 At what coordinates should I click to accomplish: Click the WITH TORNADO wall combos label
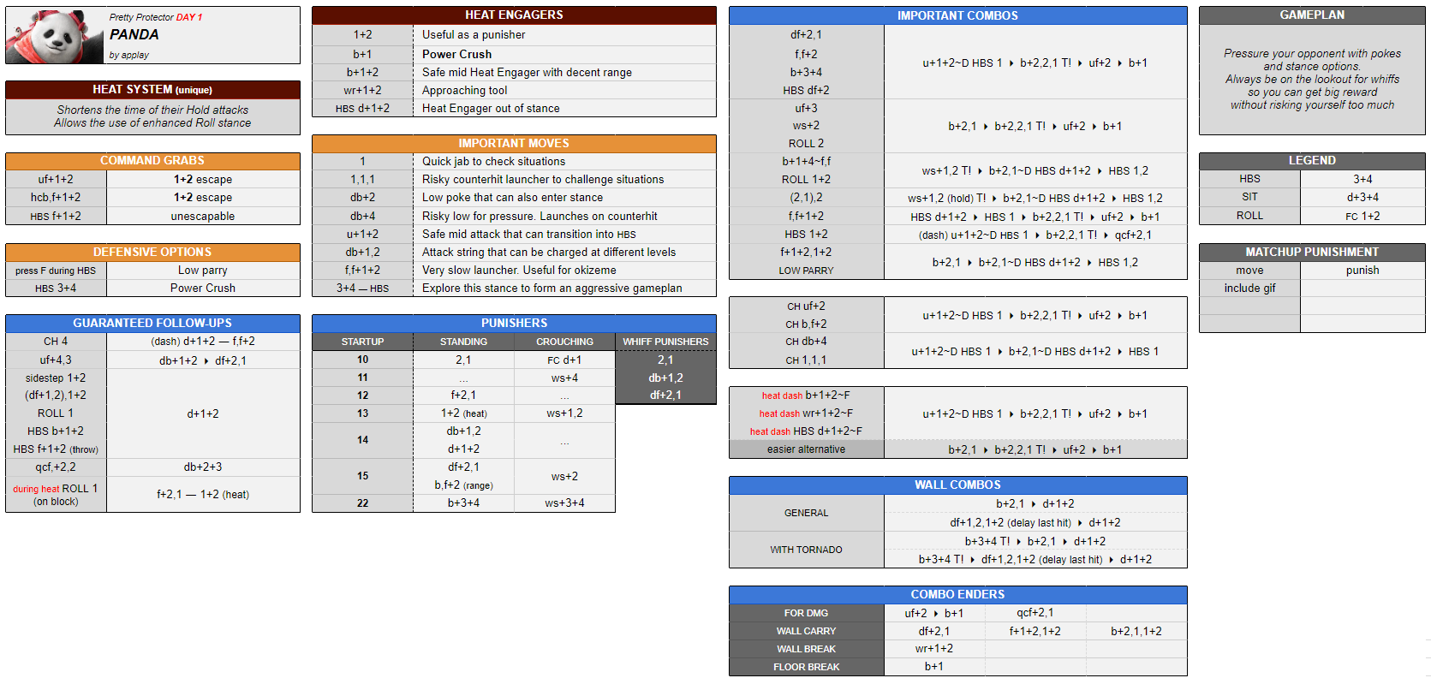pos(806,550)
